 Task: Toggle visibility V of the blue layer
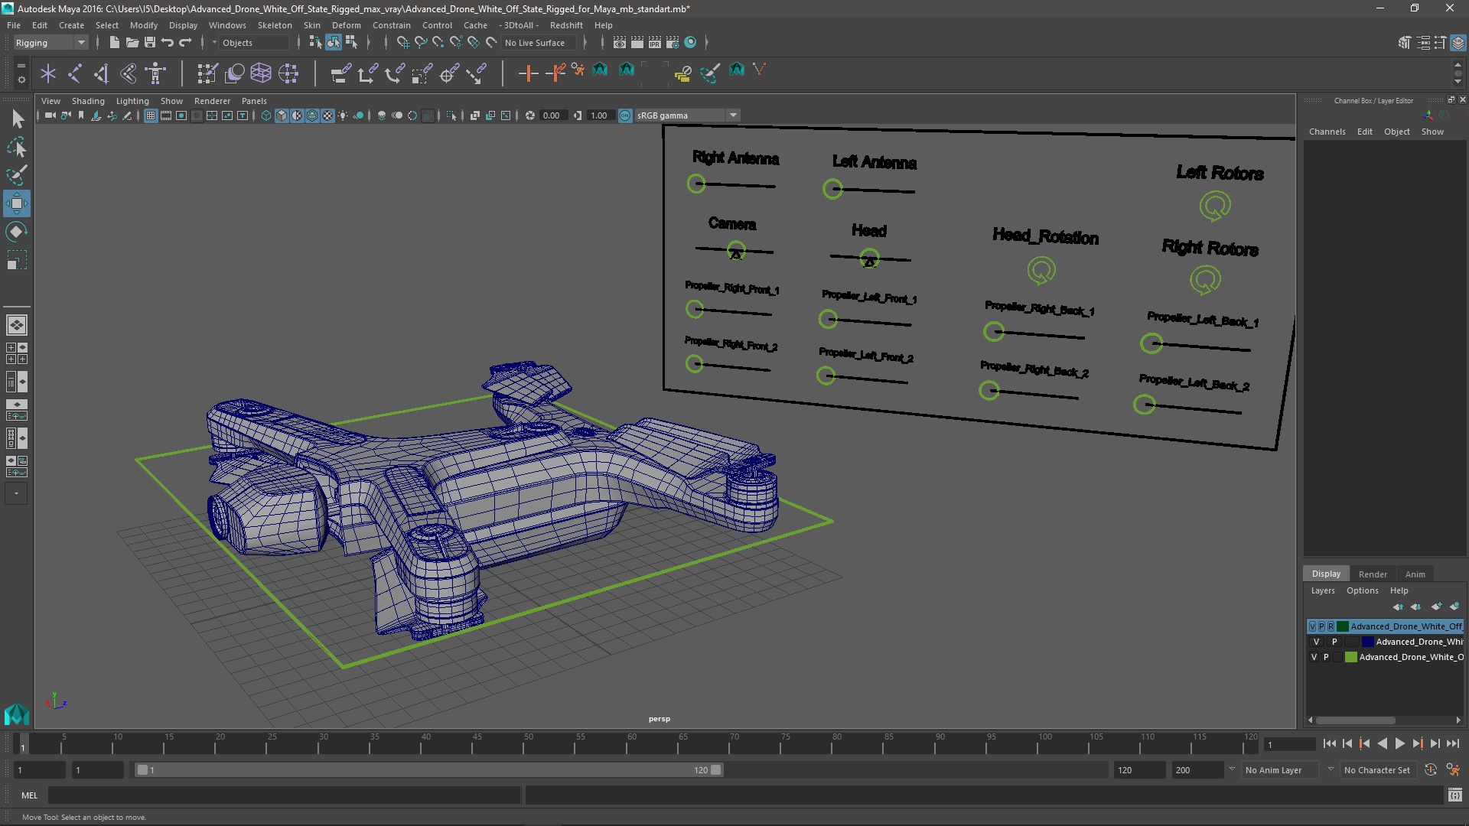click(1316, 642)
